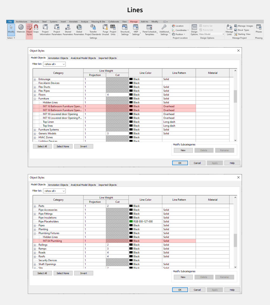Click New subcategory in upper dialog
The image size is (270, 305).
[x=183, y=150]
